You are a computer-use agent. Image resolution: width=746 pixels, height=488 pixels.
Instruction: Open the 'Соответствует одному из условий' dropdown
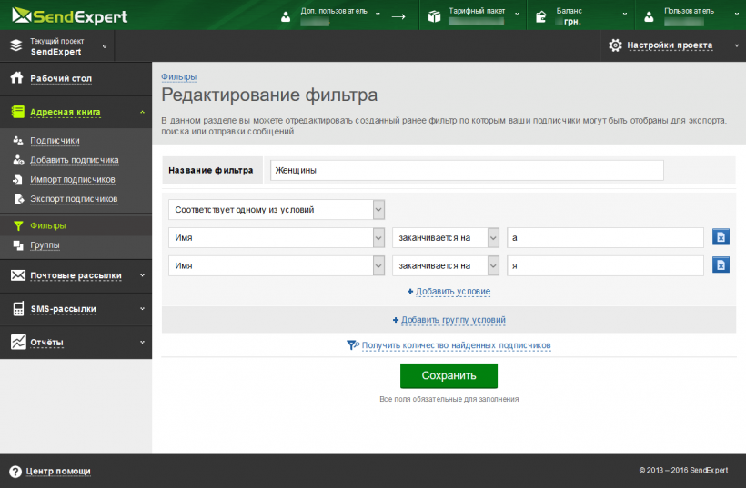pyautogui.click(x=277, y=210)
